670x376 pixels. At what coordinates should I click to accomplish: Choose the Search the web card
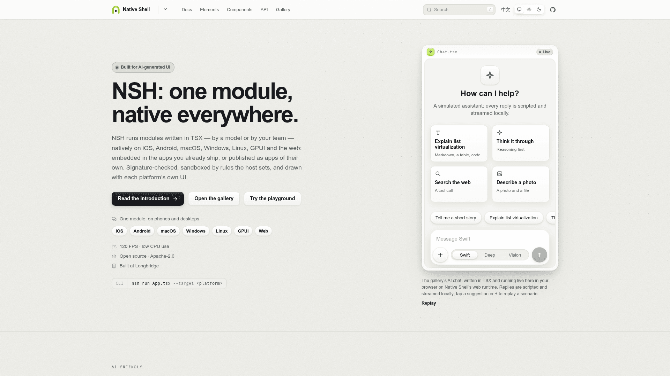coord(459,184)
